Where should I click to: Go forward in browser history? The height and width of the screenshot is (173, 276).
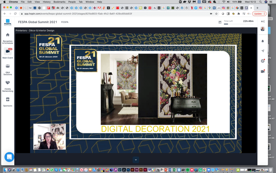pyautogui.click(x=10, y=14)
